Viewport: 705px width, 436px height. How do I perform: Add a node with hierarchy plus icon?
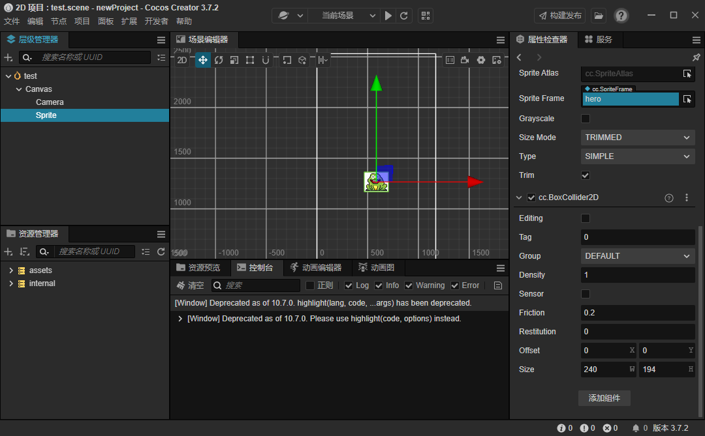click(x=8, y=57)
